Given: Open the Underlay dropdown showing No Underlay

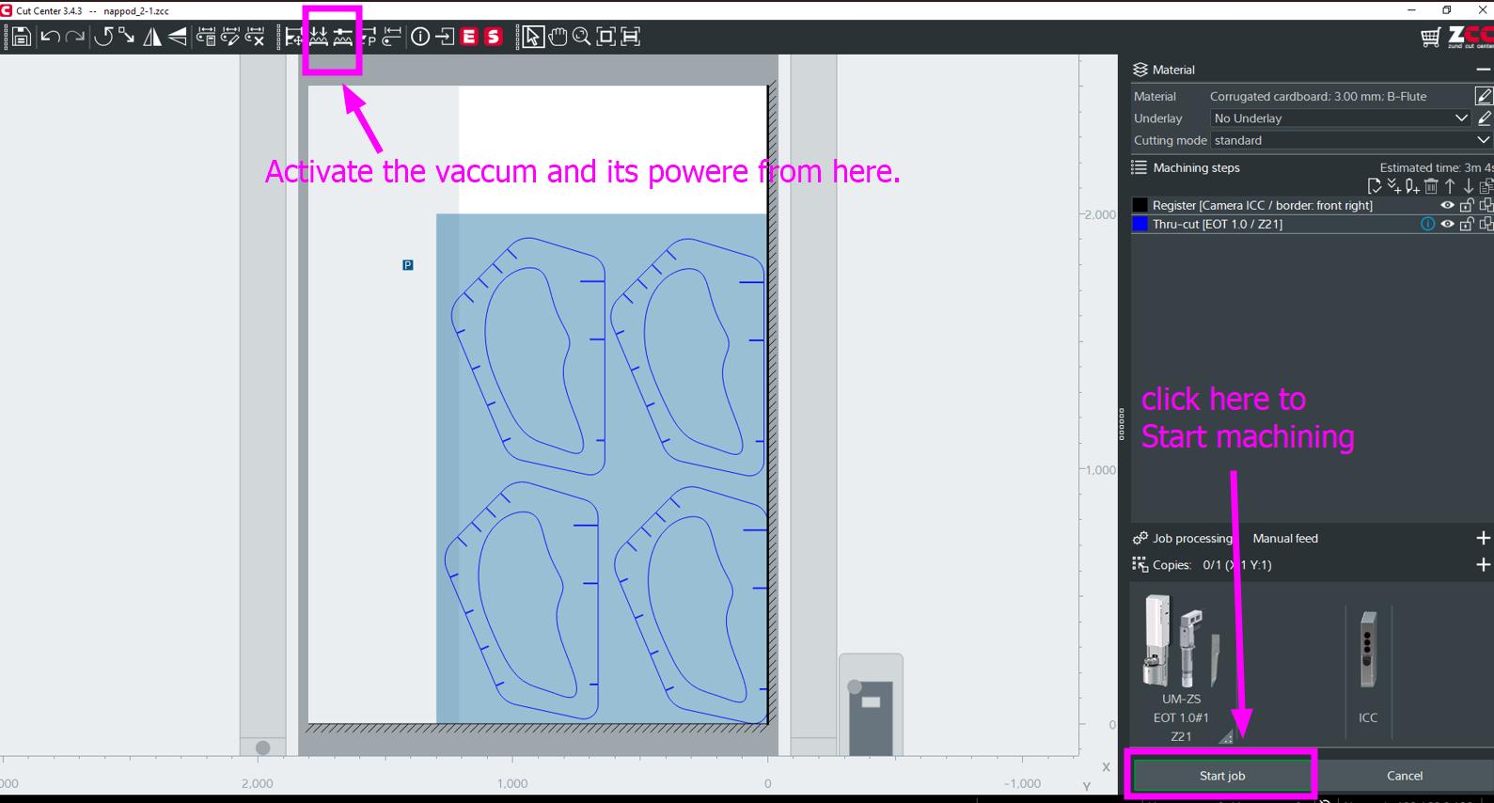Looking at the screenshot, I should 1340,118.
